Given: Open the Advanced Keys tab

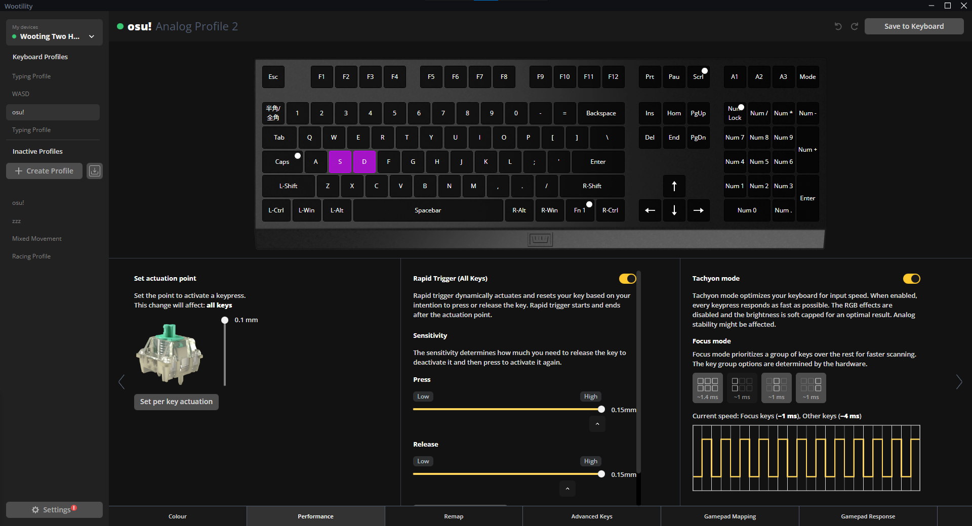Looking at the screenshot, I should click(x=591, y=516).
